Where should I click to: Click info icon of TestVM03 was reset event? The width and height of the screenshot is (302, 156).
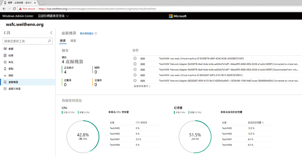(x=135, y=75)
